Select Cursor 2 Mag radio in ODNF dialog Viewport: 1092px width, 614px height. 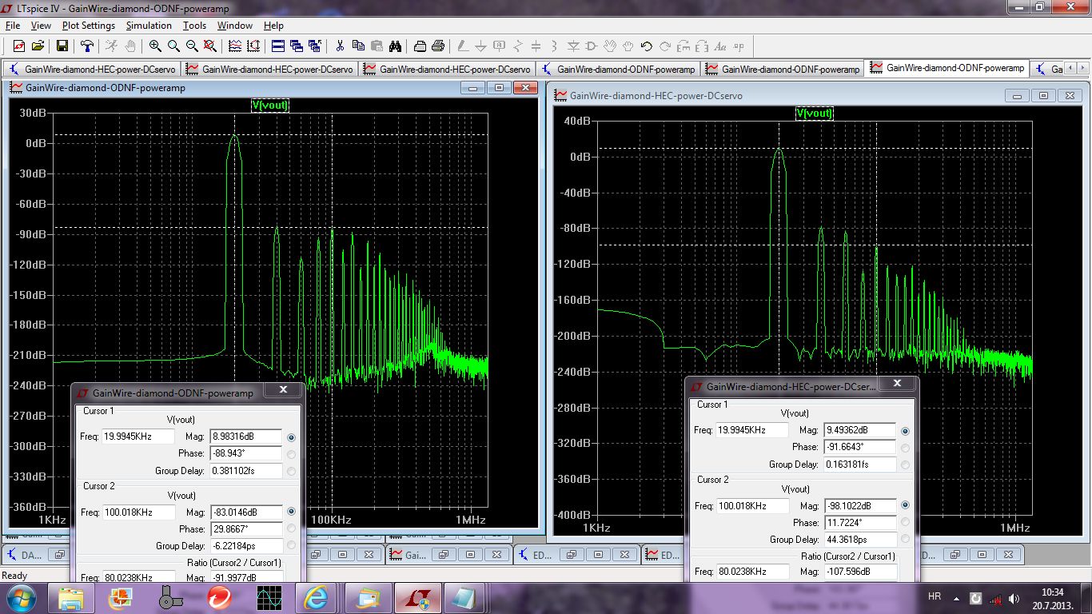pyautogui.click(x=291, y=512)
